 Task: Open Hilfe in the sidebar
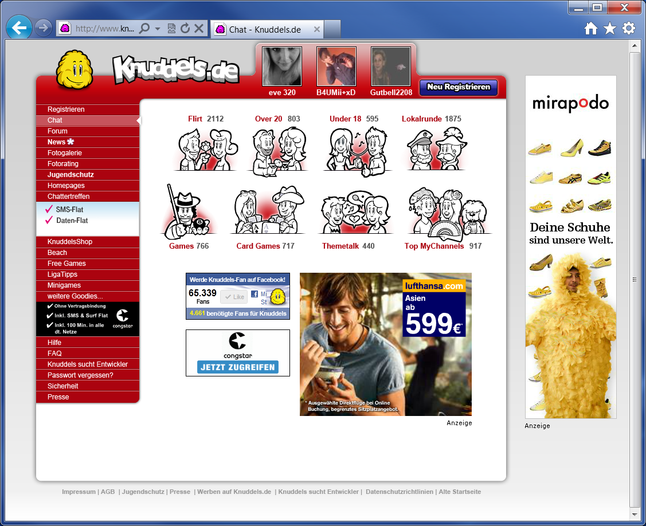[88, 343]
